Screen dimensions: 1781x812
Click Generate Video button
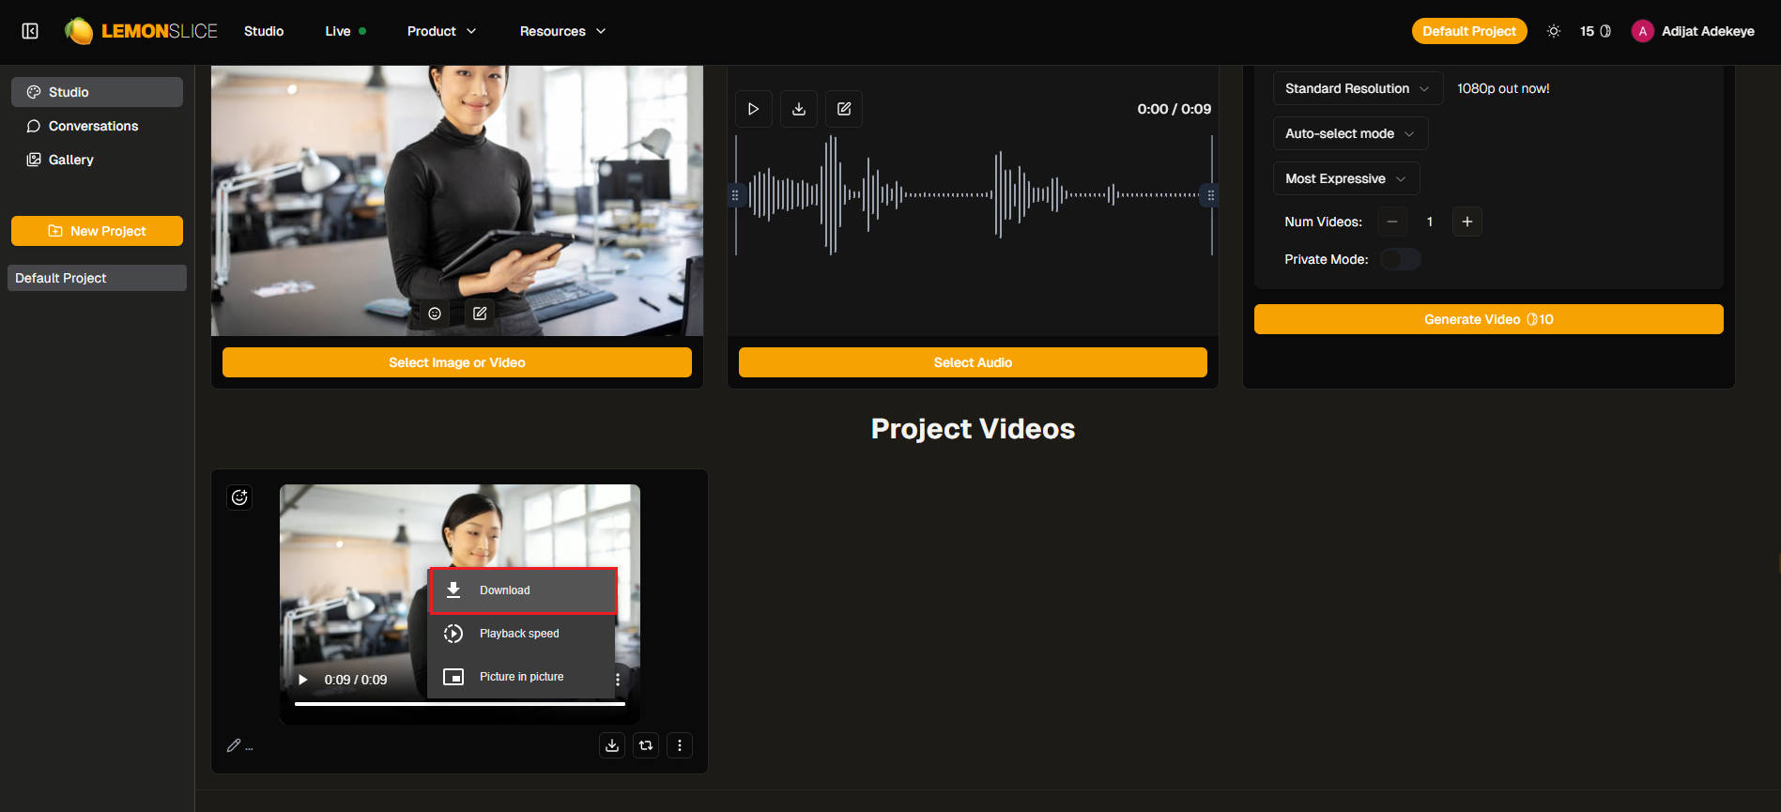point(1488,319)
